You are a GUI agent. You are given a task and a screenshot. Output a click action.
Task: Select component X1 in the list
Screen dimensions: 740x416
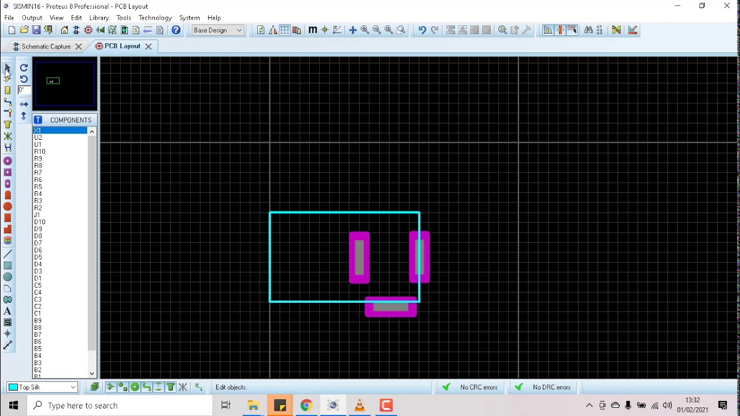60,131
